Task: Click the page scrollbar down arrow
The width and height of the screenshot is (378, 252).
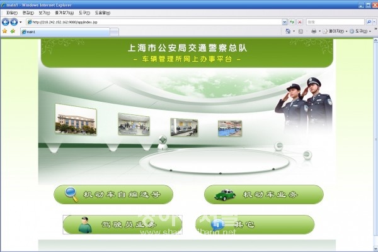Action: (x=375, y=249)
